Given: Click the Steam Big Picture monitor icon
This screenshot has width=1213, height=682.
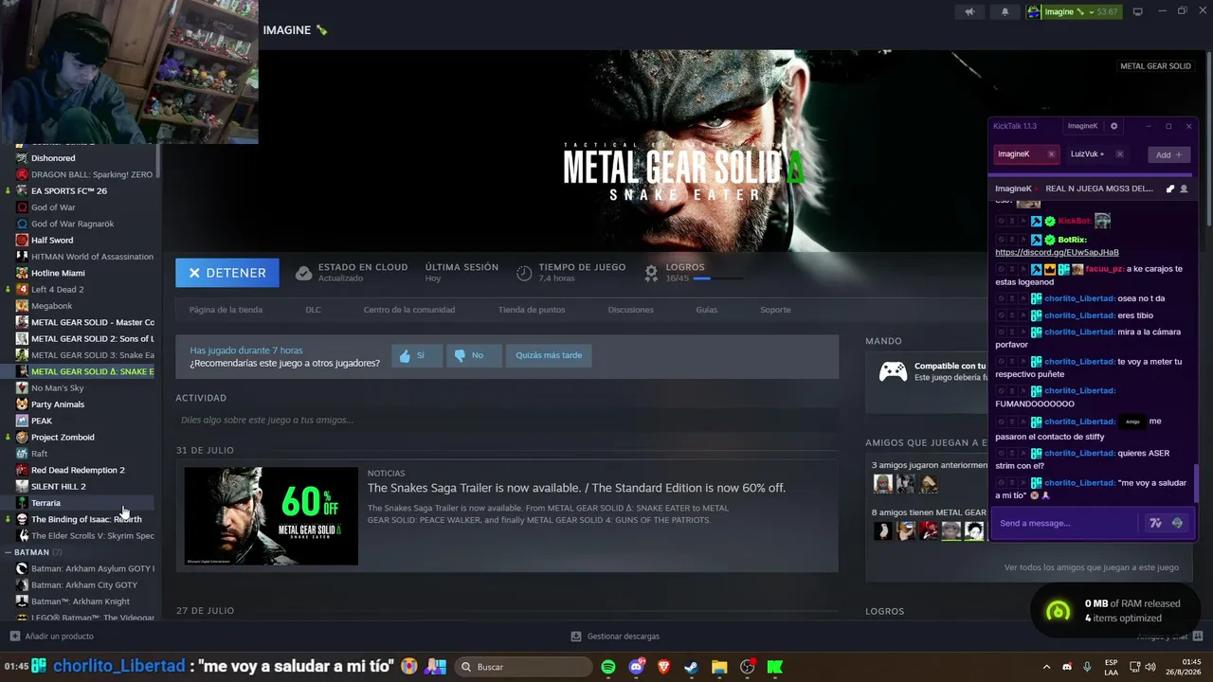Looking at the screenshot, I should pos(1138,11).
